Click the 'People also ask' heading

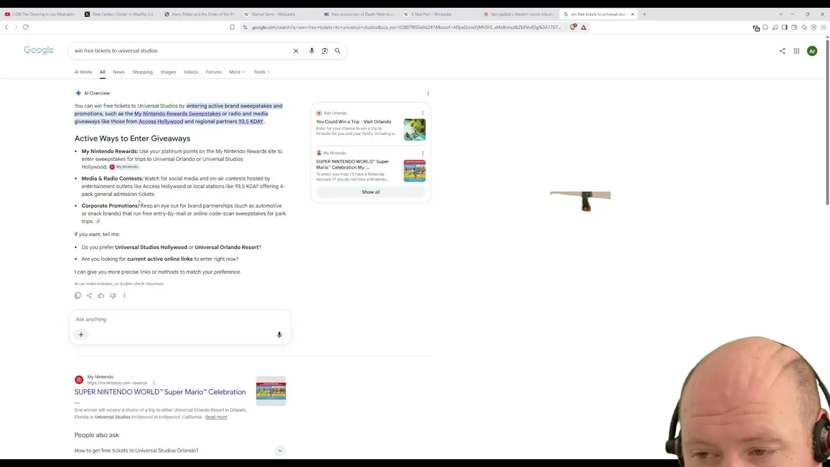point(97,435)
